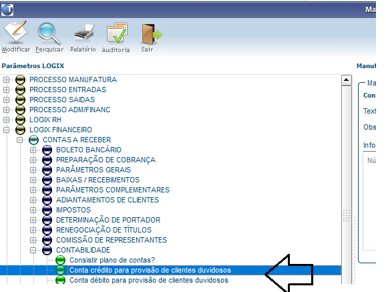Click the navy ball icon beside RENEGOCIAÇÃO DE TÍTULOS
The image size is (386, 292).
47,230
